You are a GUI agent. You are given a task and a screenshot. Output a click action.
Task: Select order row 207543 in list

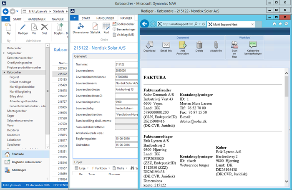point(60,68)
